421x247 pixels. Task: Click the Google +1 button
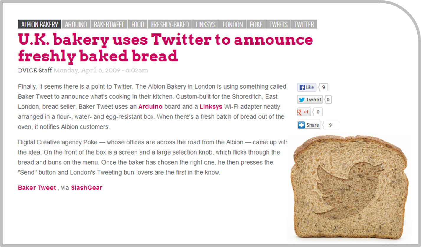coord(304,112)
